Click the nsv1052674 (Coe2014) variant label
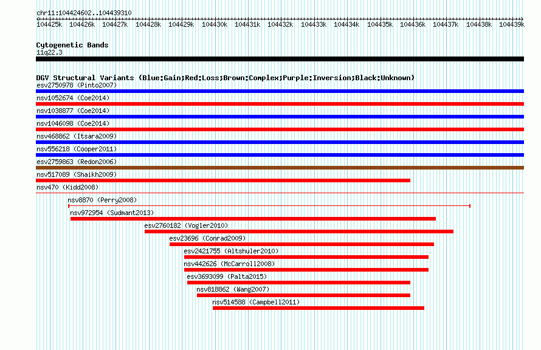The width and height of the screenshot is (541, 350). click(73, 98)
